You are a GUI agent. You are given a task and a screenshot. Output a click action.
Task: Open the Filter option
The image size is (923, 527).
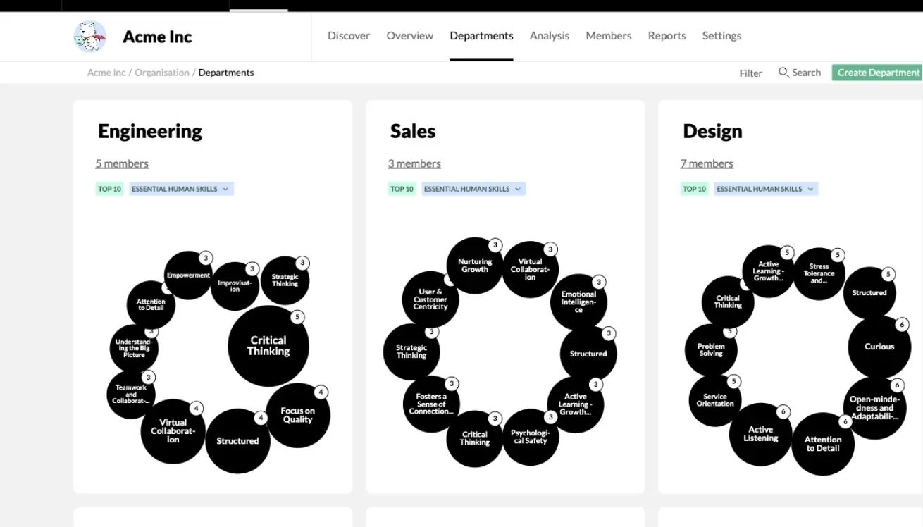click(x=751, y=73)
